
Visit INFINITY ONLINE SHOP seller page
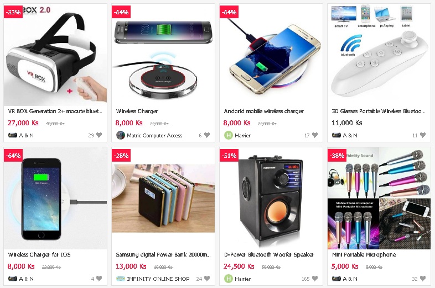point(158,279)
